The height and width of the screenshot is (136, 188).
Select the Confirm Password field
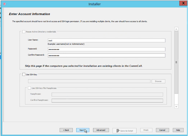(x=107, y=55)
